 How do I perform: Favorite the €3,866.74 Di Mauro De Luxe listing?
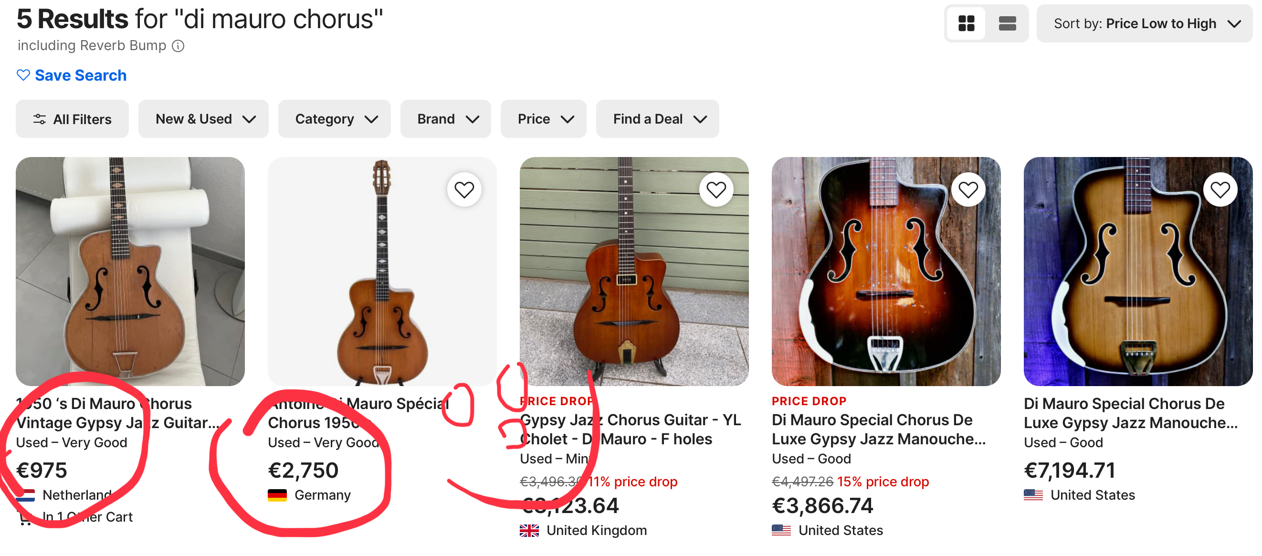click(x=968, y=189)
